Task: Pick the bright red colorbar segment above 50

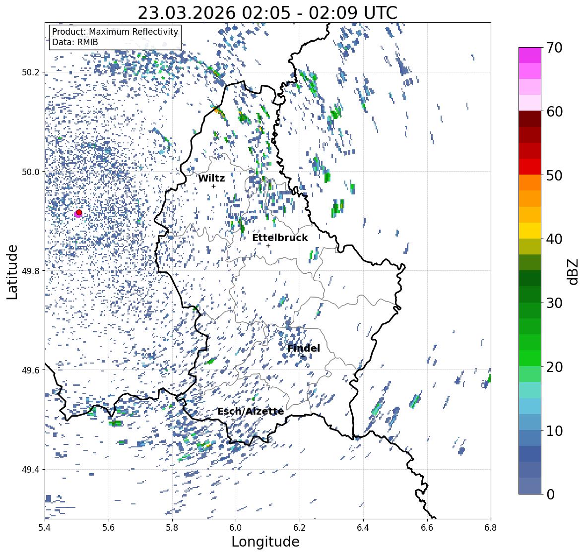Action: click(x=530, y=167)
